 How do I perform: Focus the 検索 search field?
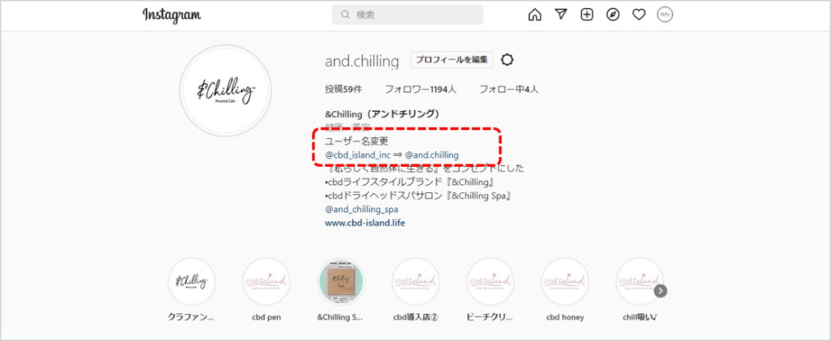407,15
